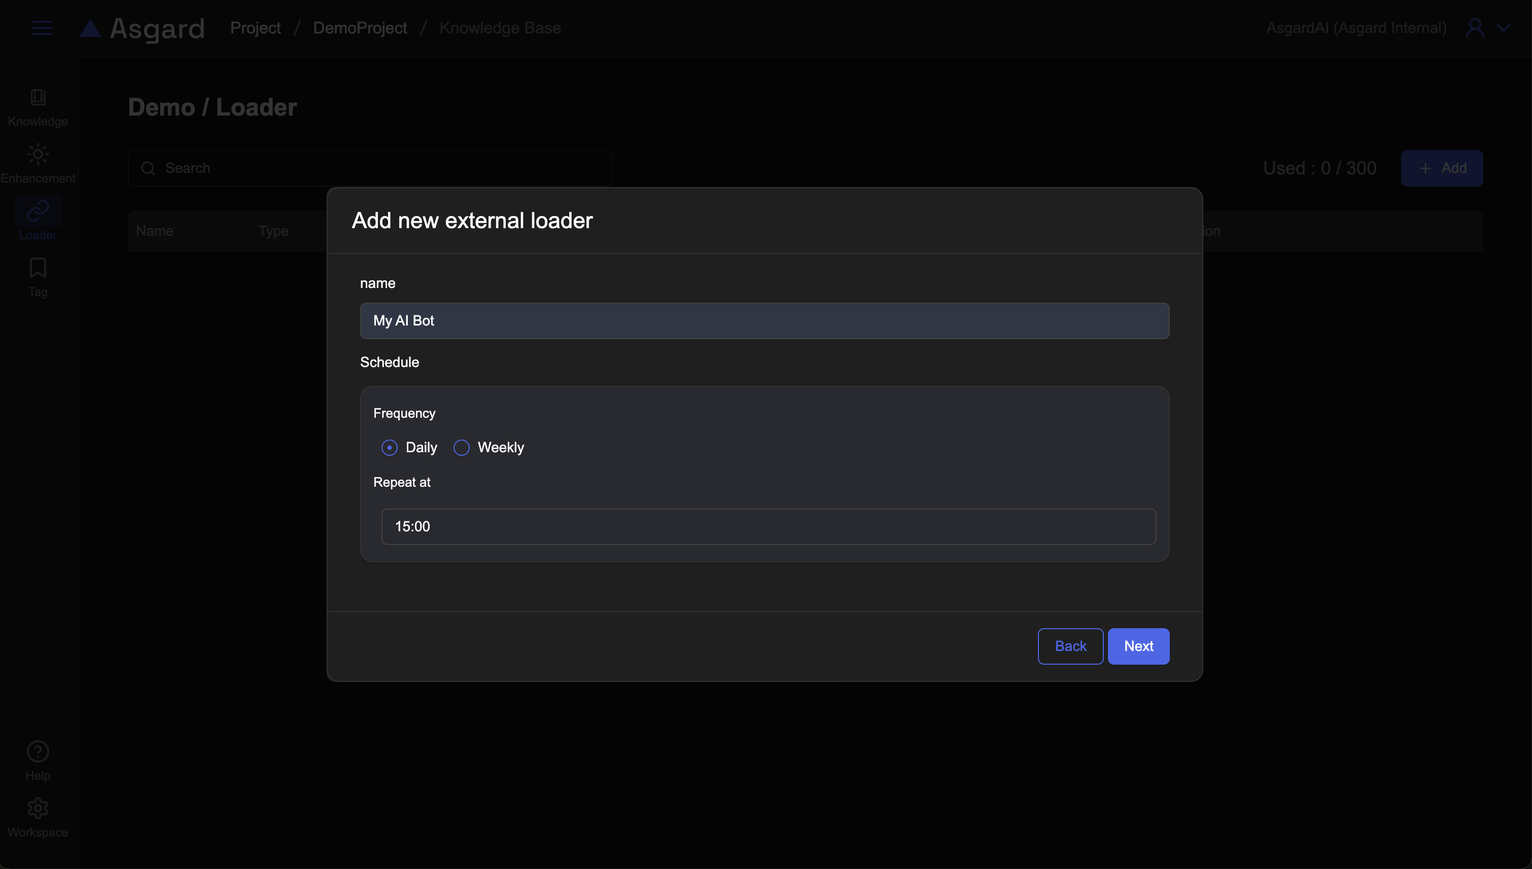
Task: Open the Repeat at time picker
Action: [769, 526]
